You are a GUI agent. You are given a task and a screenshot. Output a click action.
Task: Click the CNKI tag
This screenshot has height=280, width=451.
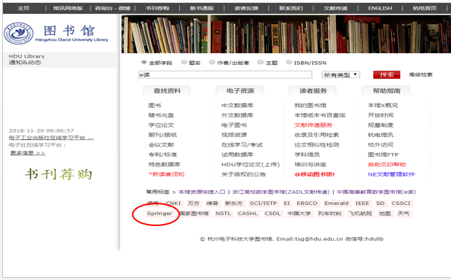click(x=173, y=203)
